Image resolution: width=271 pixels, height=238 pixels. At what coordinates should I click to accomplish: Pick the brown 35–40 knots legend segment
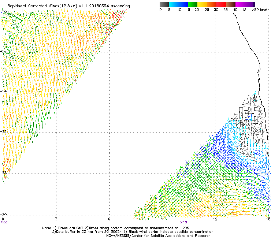231,4
